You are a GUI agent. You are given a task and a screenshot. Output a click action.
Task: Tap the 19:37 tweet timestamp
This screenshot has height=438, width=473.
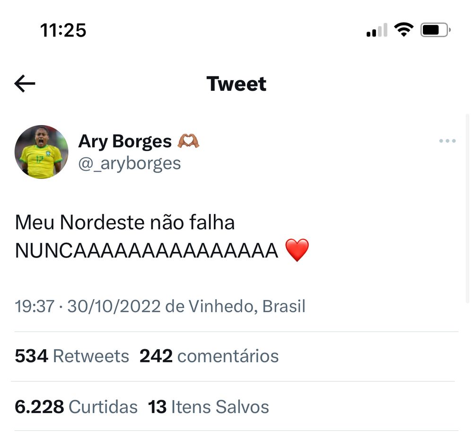tap(35, 306)
